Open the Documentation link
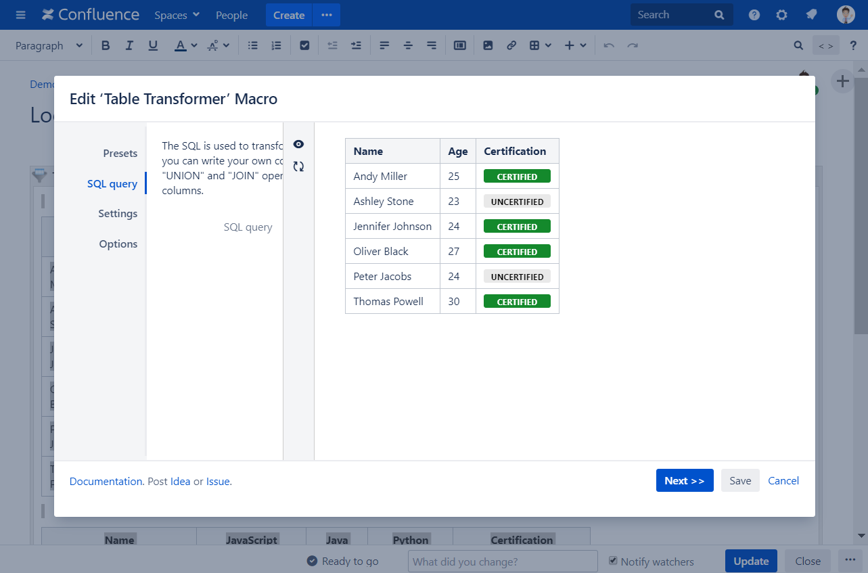This screenshot has height=573, width=868. pyautogui.click(x=106, y=482)
